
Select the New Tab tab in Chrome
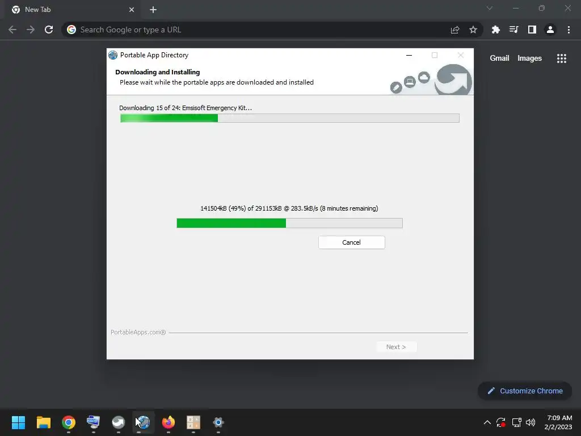point(70,10)
